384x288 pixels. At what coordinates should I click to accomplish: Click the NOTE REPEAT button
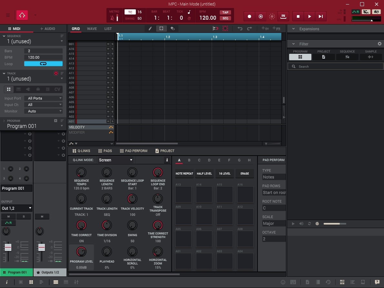184,174
